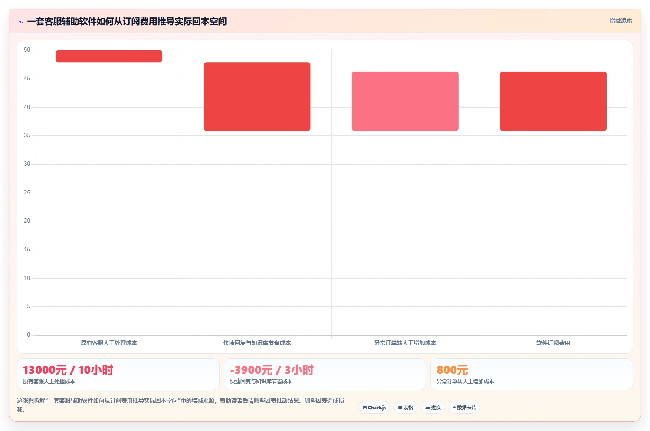650x431 pixels.
Task: Click the y-axis tick 50
Action: point(27,50)
